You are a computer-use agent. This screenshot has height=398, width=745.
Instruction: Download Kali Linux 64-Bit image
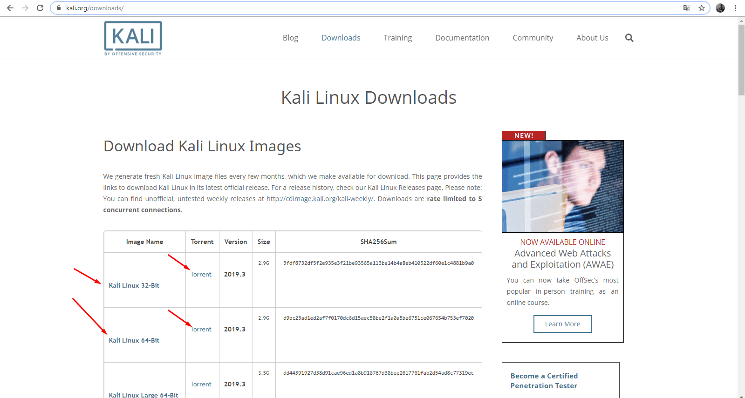[134, 340]
